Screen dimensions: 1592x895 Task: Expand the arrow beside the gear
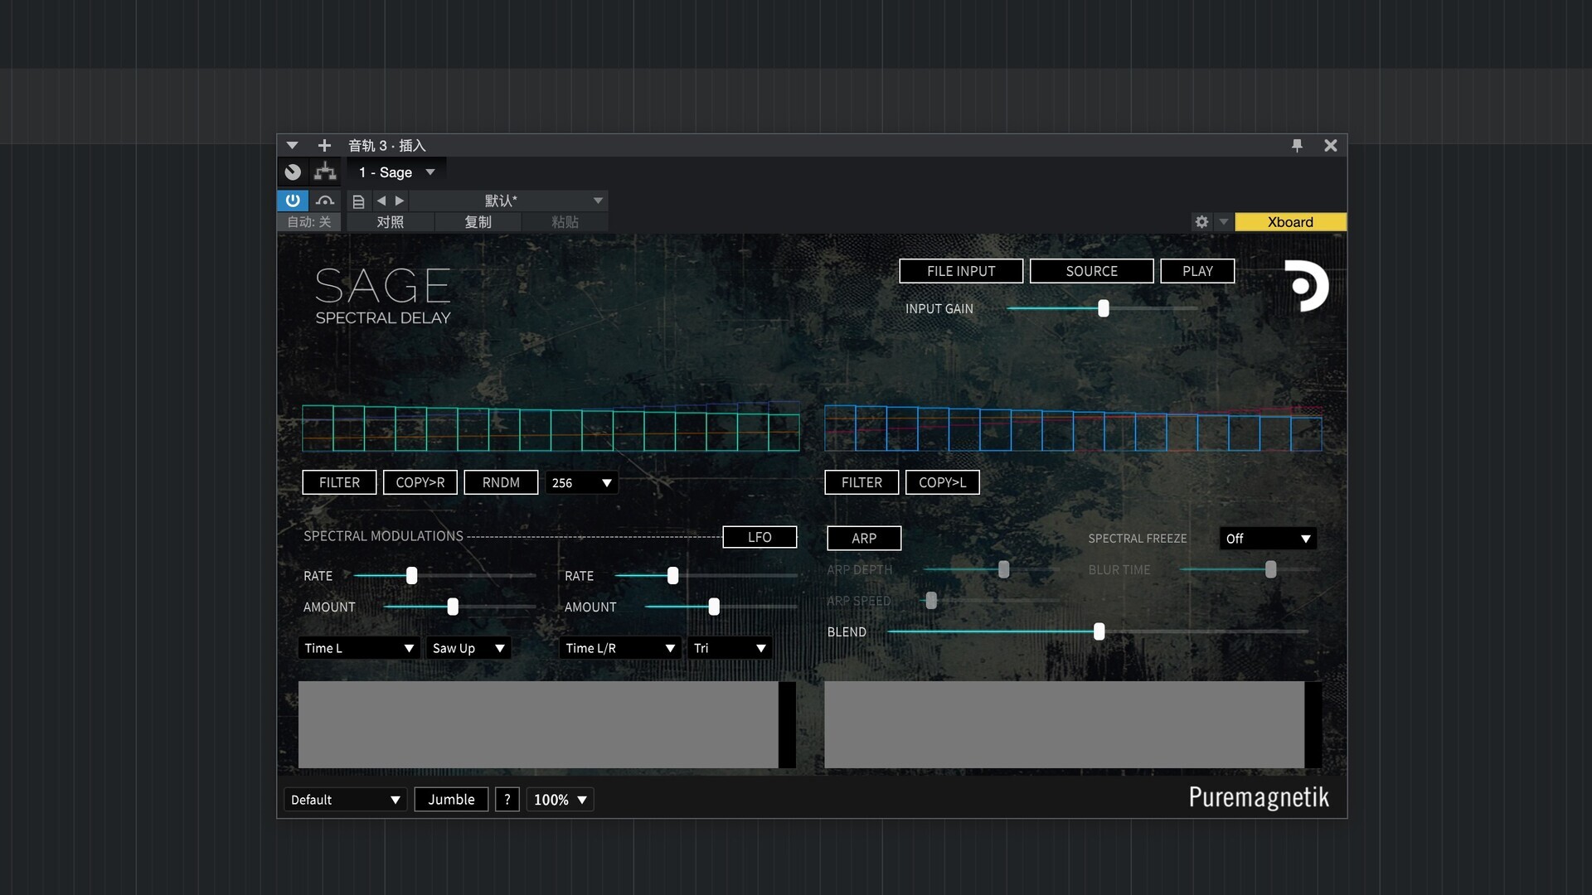click(x=1223, y=222)
